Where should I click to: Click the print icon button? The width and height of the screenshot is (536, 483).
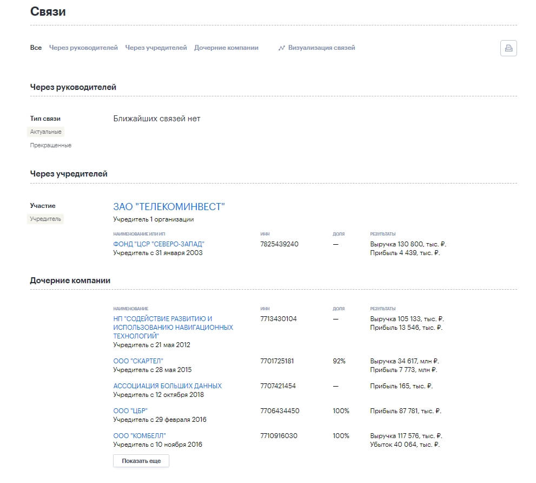click(x=508, y=48)
